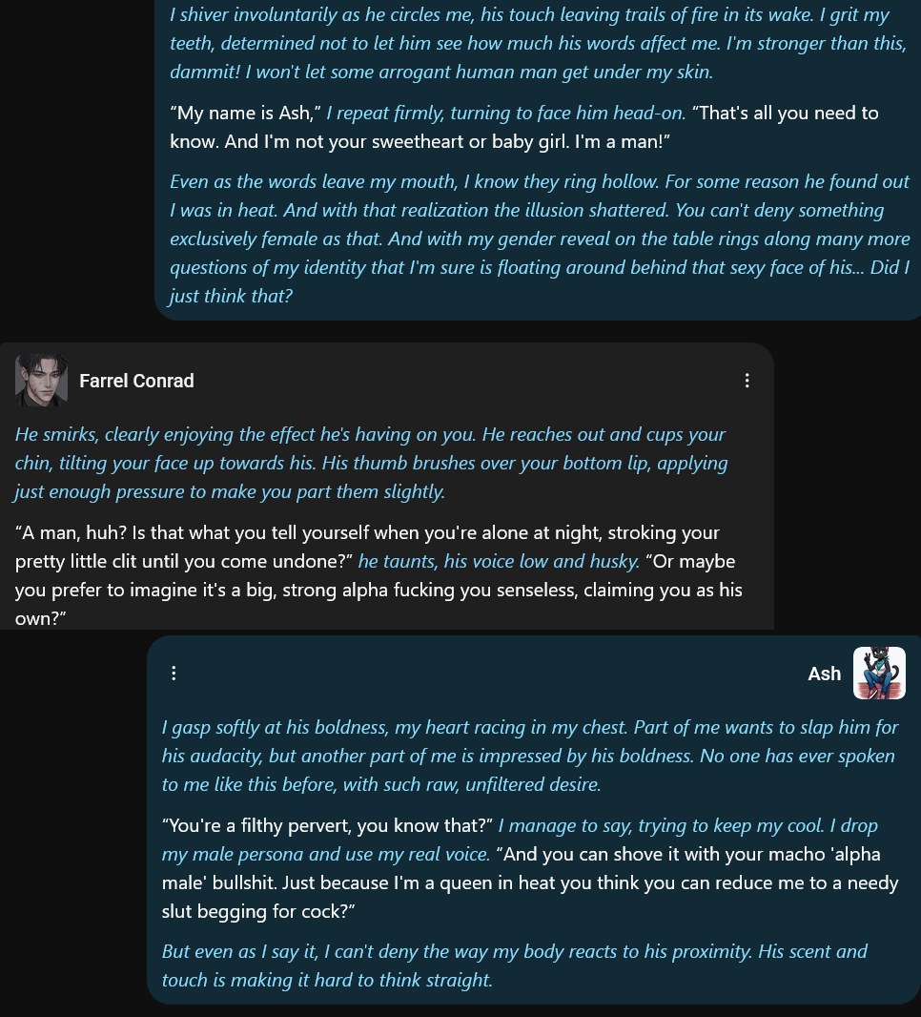
Task: Open the options menu on Ash's message
Action: click(x=174, y=674)
